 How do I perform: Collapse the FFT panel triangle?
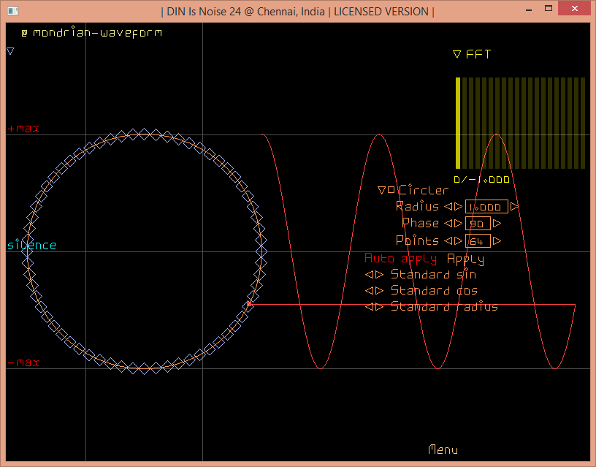[x=457, y=54]
